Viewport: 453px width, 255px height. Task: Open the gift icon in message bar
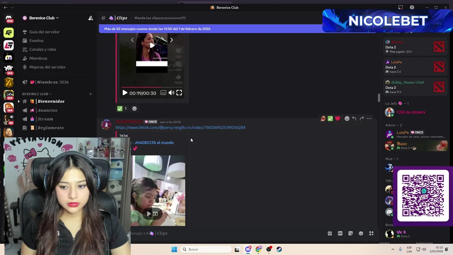(330, 233)
